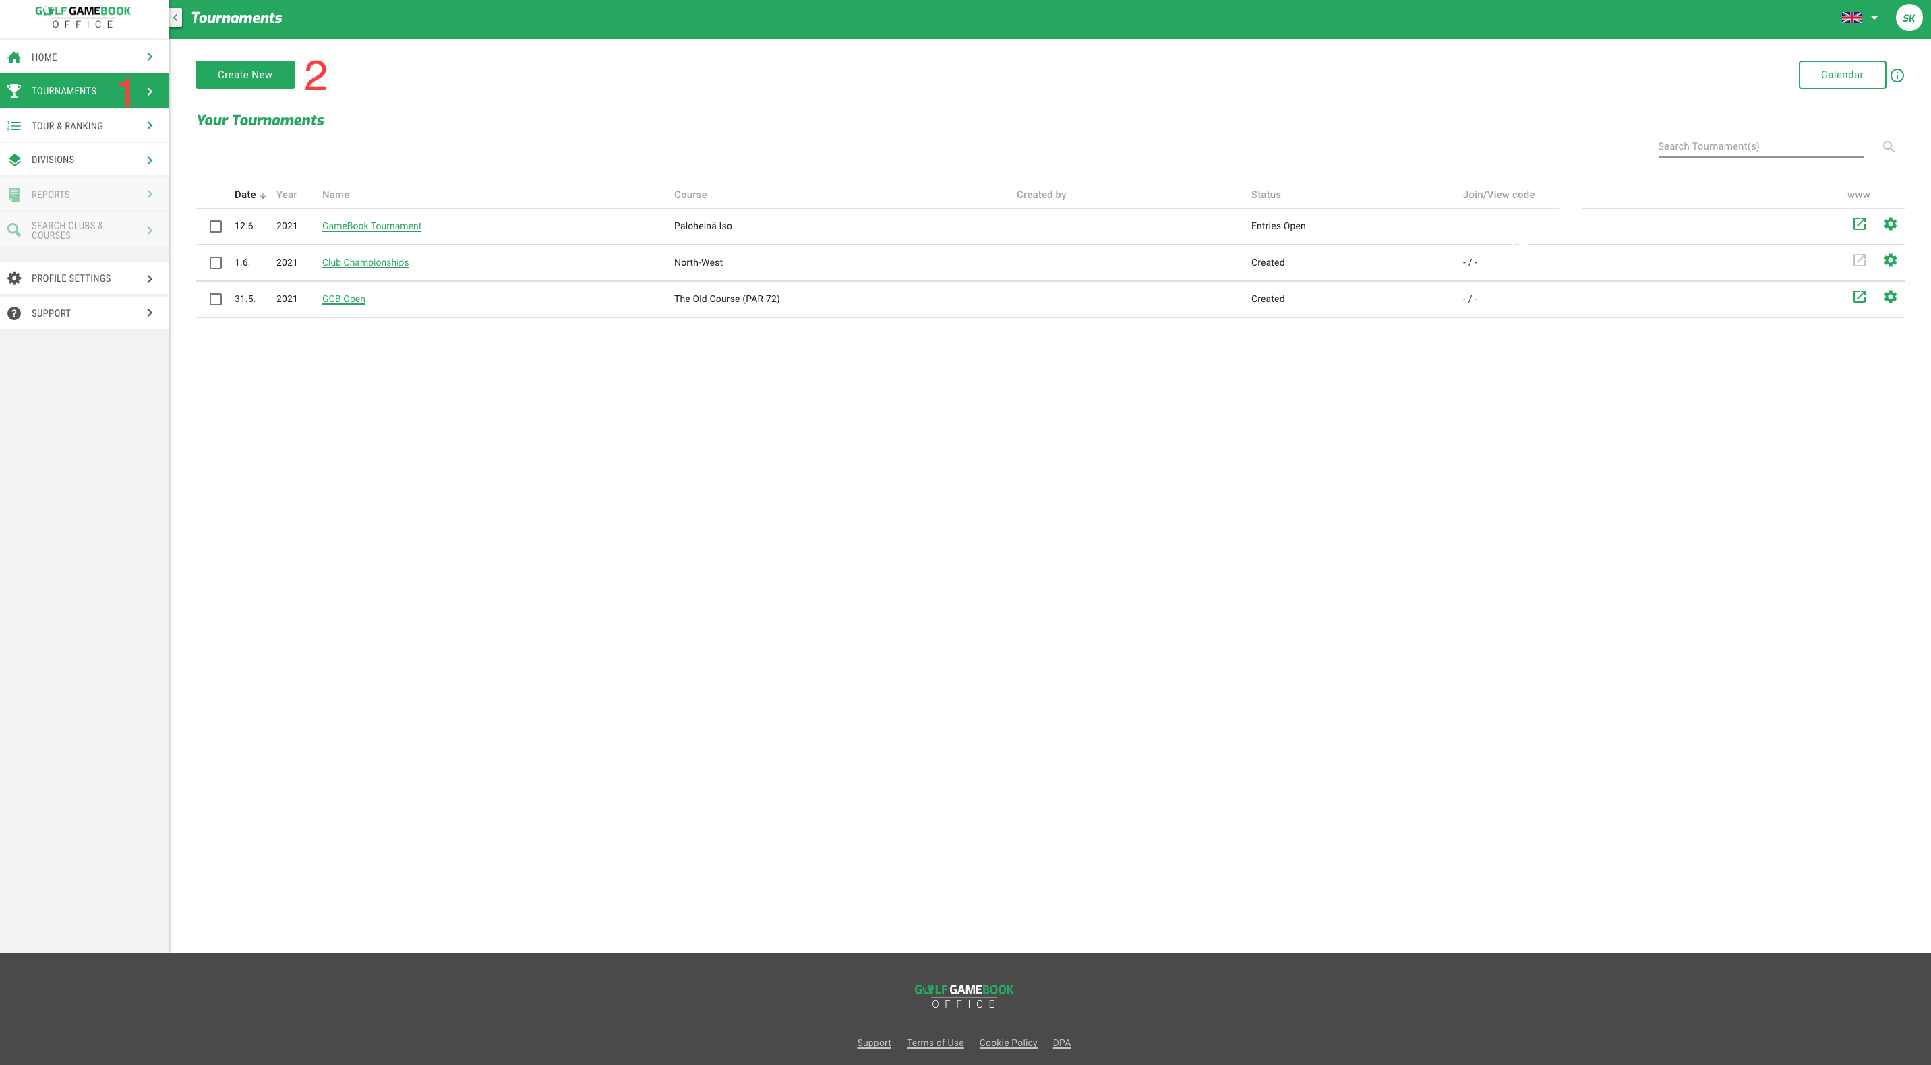Click the Search Clubs & Courses icon
This screenshot has height=1065, width=1931.
pos(14,230)
